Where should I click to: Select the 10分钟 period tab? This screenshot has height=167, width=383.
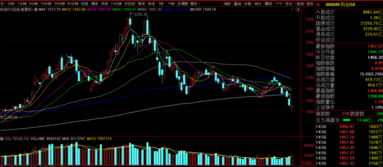[x=116, y=4]
